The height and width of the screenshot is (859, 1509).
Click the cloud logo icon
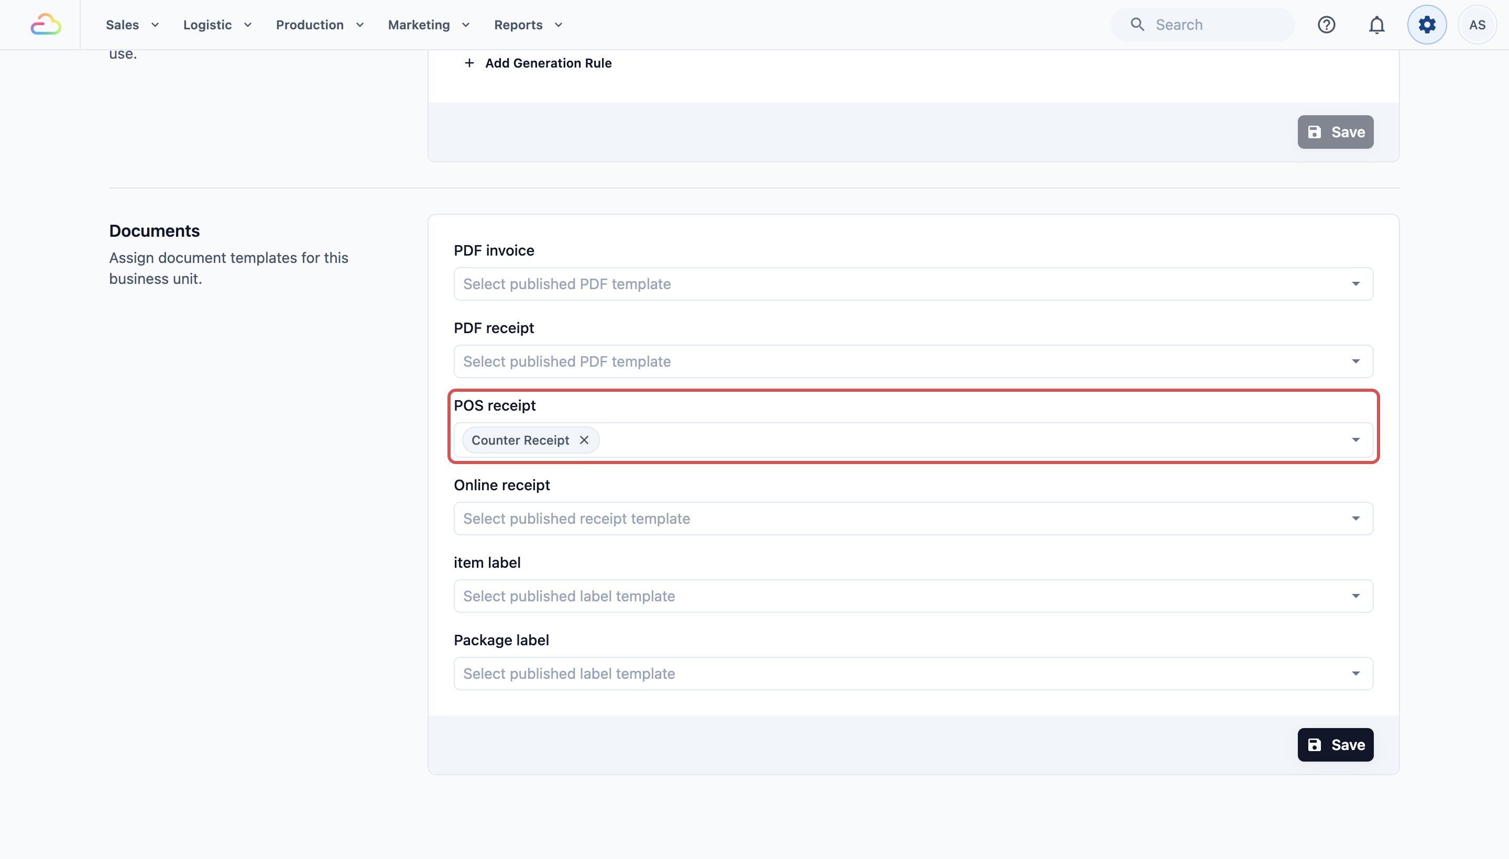pos(46,25)
